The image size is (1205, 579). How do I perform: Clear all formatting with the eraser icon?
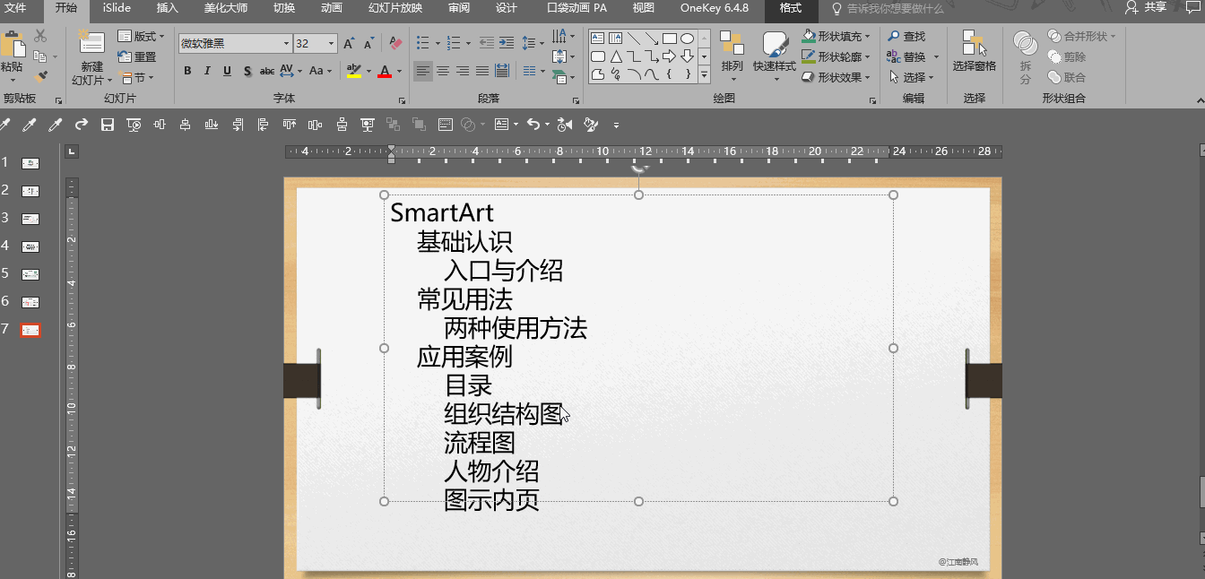[395, 43]
